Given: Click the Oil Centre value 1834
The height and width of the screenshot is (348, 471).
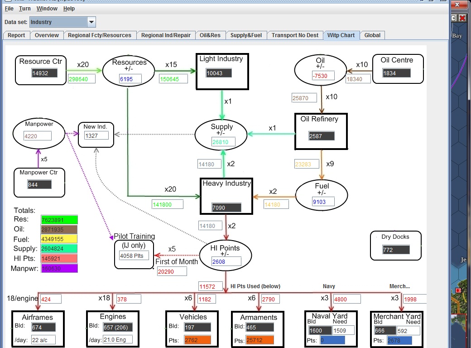Looking at the screenshot, I should coord(397,73).
